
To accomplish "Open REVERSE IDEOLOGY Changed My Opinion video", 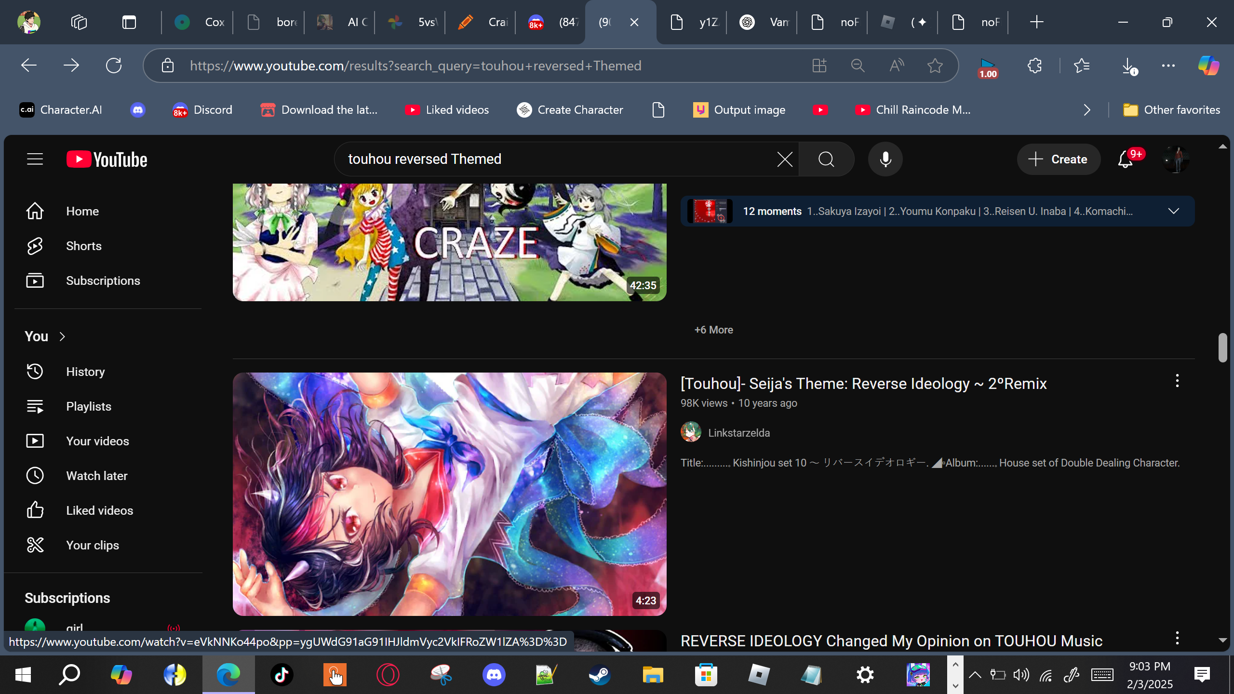I will click(x=891, y=641).
